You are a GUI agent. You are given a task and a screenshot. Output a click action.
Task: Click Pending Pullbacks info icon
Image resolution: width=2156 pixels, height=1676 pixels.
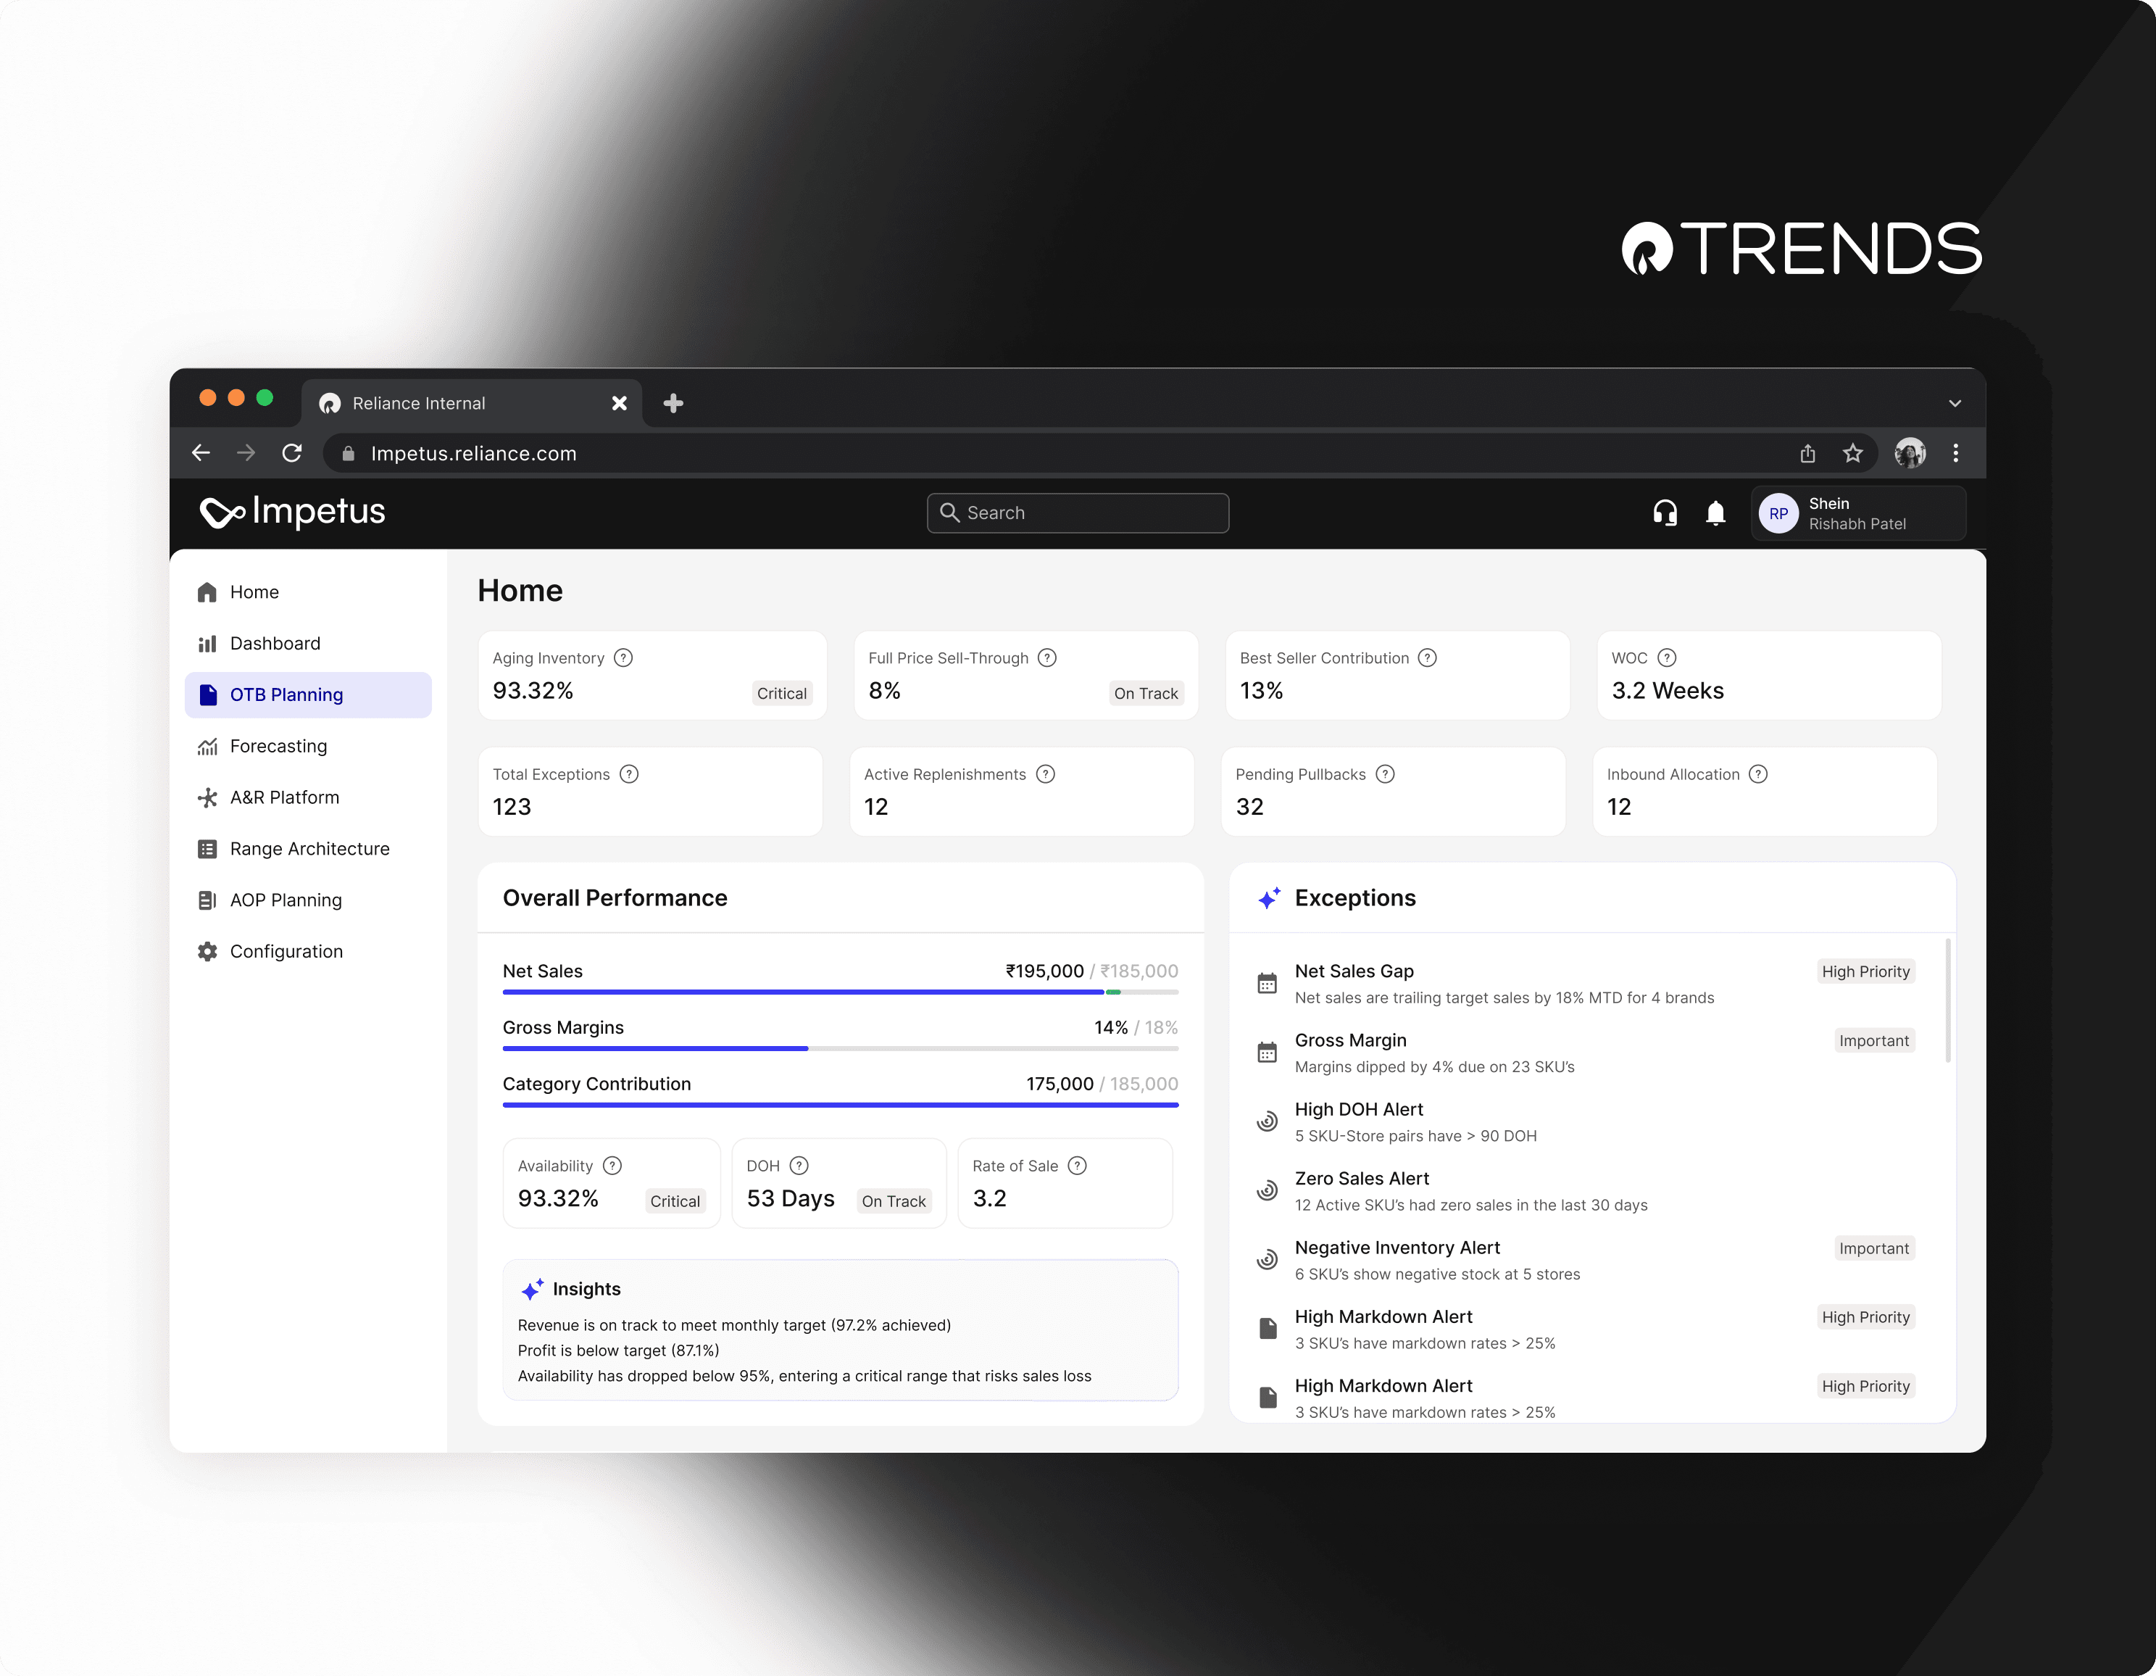(x=1385, y=774)
